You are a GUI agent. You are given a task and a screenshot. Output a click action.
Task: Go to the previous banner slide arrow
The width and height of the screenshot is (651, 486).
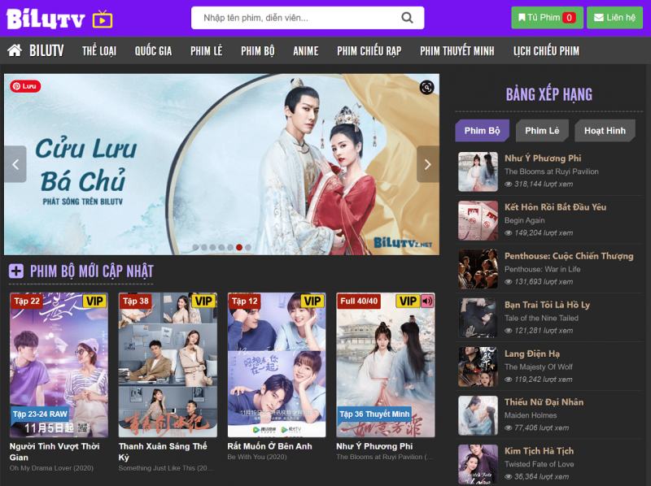click(x=15, y=164)
